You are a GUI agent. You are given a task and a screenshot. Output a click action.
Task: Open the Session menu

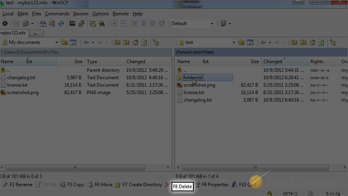point(81,14)
